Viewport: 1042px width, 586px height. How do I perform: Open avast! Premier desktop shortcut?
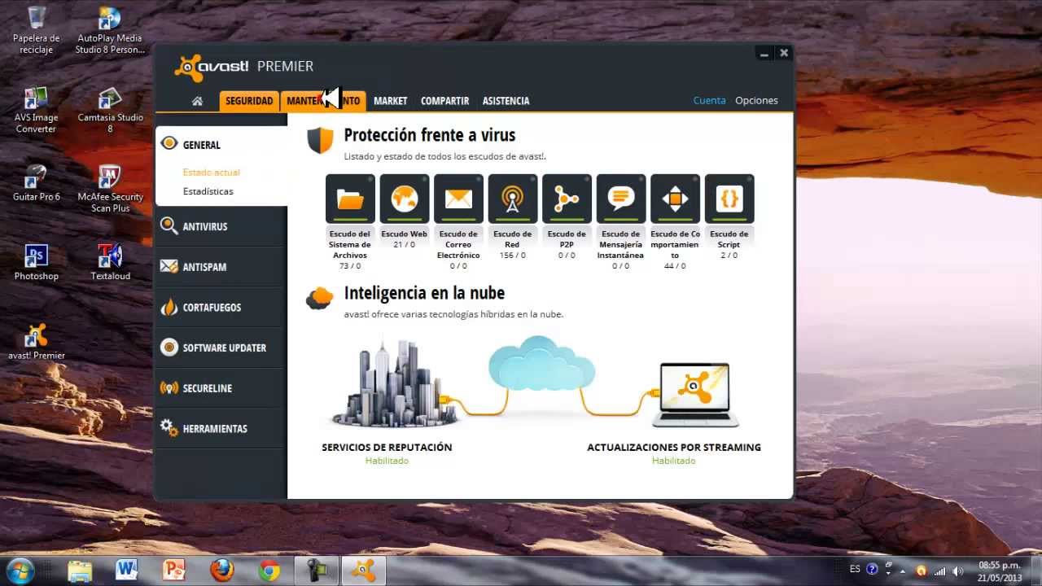[x=37, y=341]
